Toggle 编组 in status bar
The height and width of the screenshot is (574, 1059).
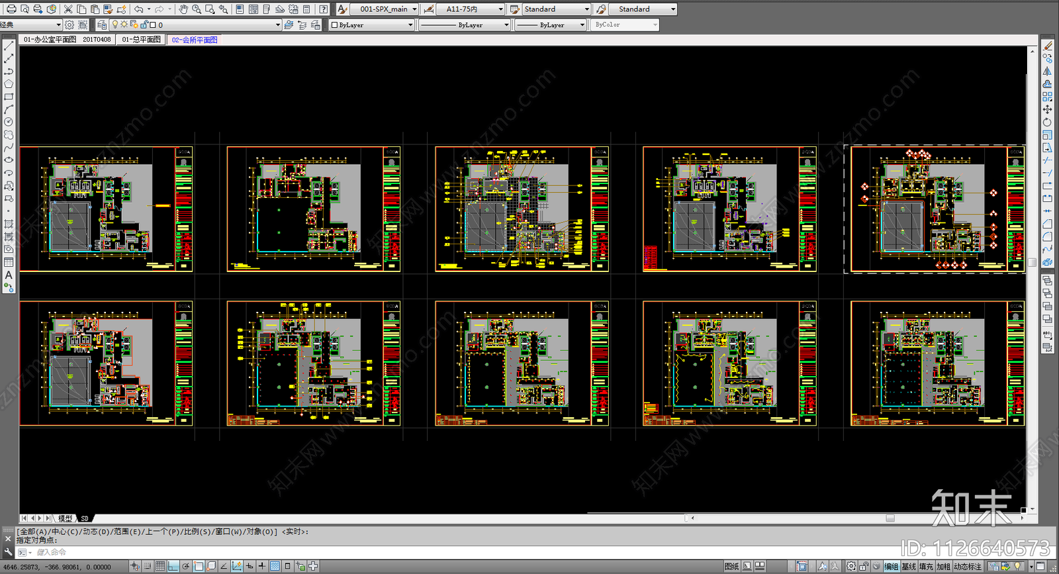tap(892, 567)
